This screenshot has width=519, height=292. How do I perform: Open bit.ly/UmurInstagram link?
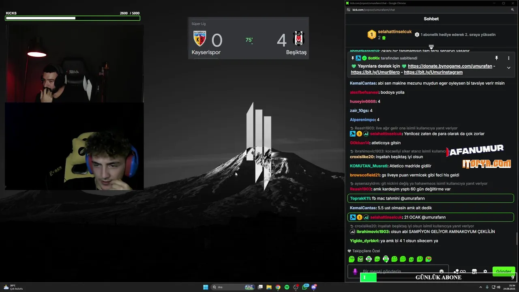click(x=433, y=72)
